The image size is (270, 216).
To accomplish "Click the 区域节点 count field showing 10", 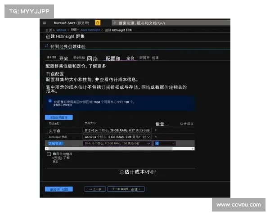I will (165, 144).
